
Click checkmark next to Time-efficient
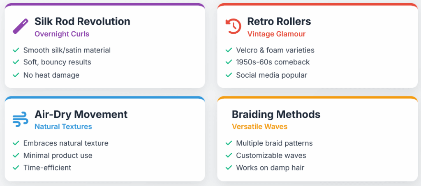pyautogui.click(x=16, y=168)
